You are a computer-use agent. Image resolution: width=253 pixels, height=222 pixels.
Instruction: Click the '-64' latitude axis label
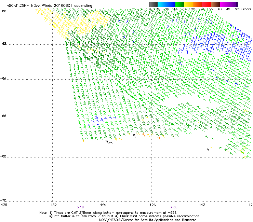(x=3, y=79)
